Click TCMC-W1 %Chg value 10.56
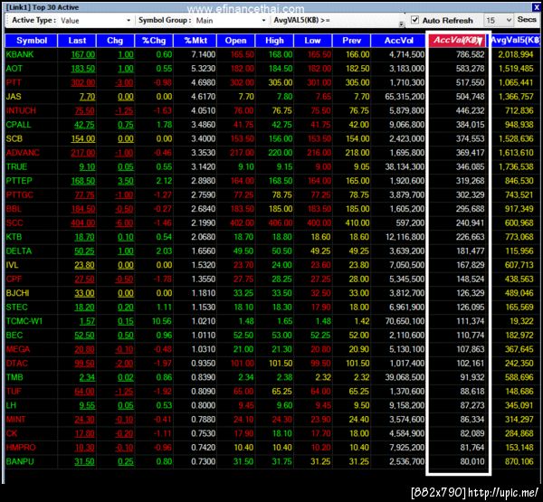Screen dimensions: 543x502 (x=162, y=321)
